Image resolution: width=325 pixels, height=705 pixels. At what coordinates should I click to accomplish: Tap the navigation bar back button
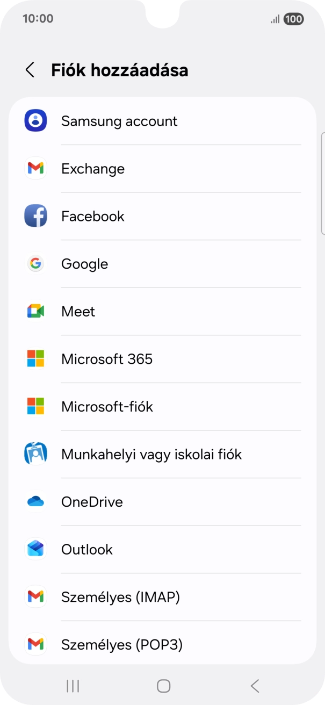(x=254, y=686)
